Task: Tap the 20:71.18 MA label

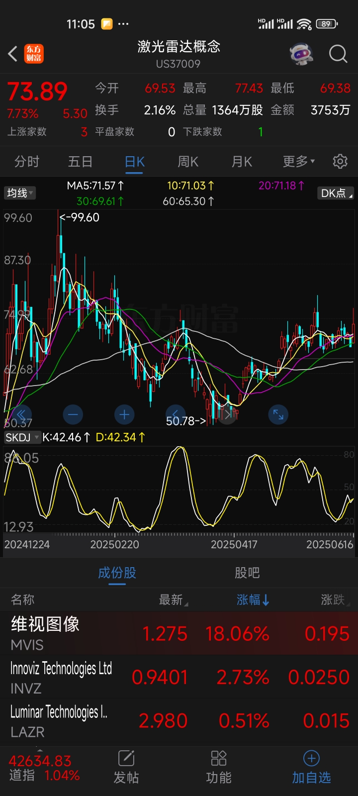Action: 282,186
